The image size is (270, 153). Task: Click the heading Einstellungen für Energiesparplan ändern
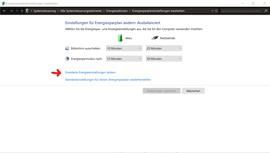point(113,23)
